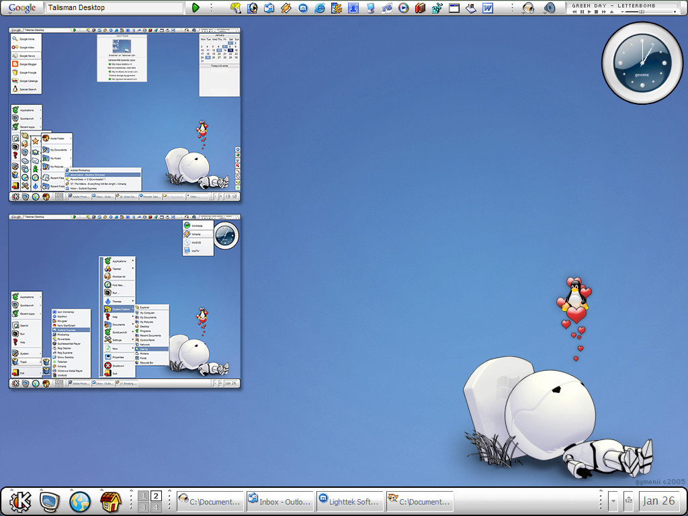Switch to Inbox - Outlook taskbar window
Viewport: 688px width, 516px height.
(280, 501)
